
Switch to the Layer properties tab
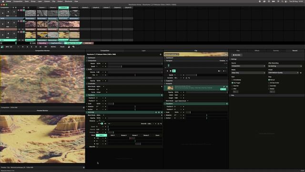click(x=143, y=51)
